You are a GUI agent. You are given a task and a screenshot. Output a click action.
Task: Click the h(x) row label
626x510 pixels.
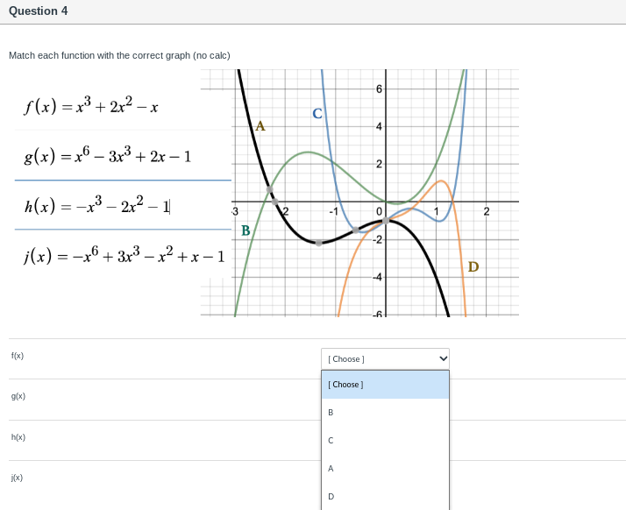click(x=18, y=437)
